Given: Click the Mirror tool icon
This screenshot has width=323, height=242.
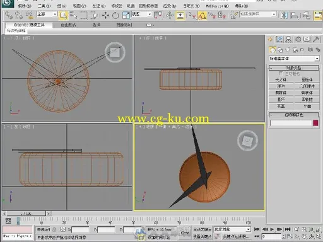Looking at the screenshot, I should pos(284,15).
